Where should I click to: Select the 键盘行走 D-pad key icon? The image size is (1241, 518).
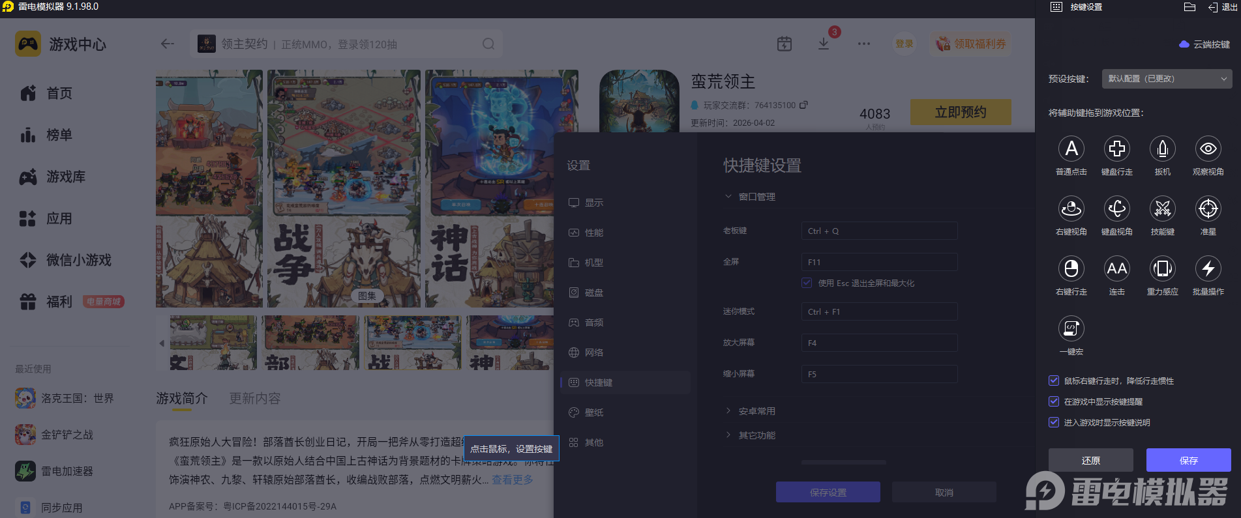[1116, 149]
